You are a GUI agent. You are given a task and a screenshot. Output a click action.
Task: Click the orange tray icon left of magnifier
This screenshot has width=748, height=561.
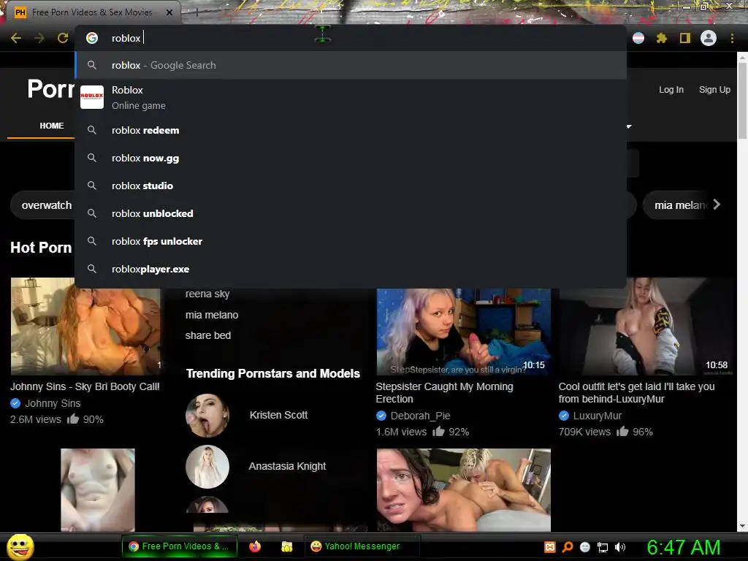[x=549, y=547]
